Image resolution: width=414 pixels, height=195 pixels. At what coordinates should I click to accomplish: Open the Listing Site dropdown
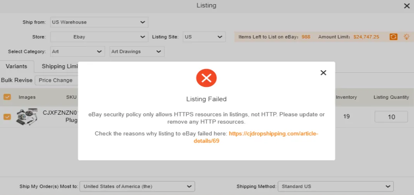[x=204, y=37]
